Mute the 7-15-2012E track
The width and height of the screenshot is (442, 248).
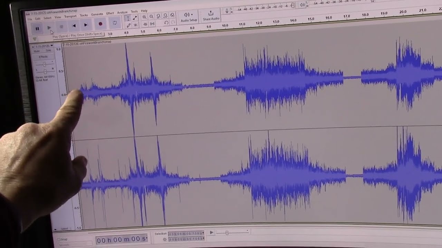pos(37,51)
